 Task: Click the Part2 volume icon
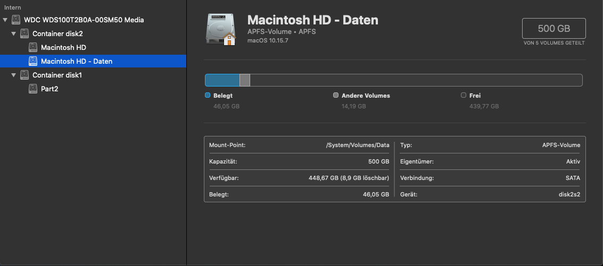(33, 89)
